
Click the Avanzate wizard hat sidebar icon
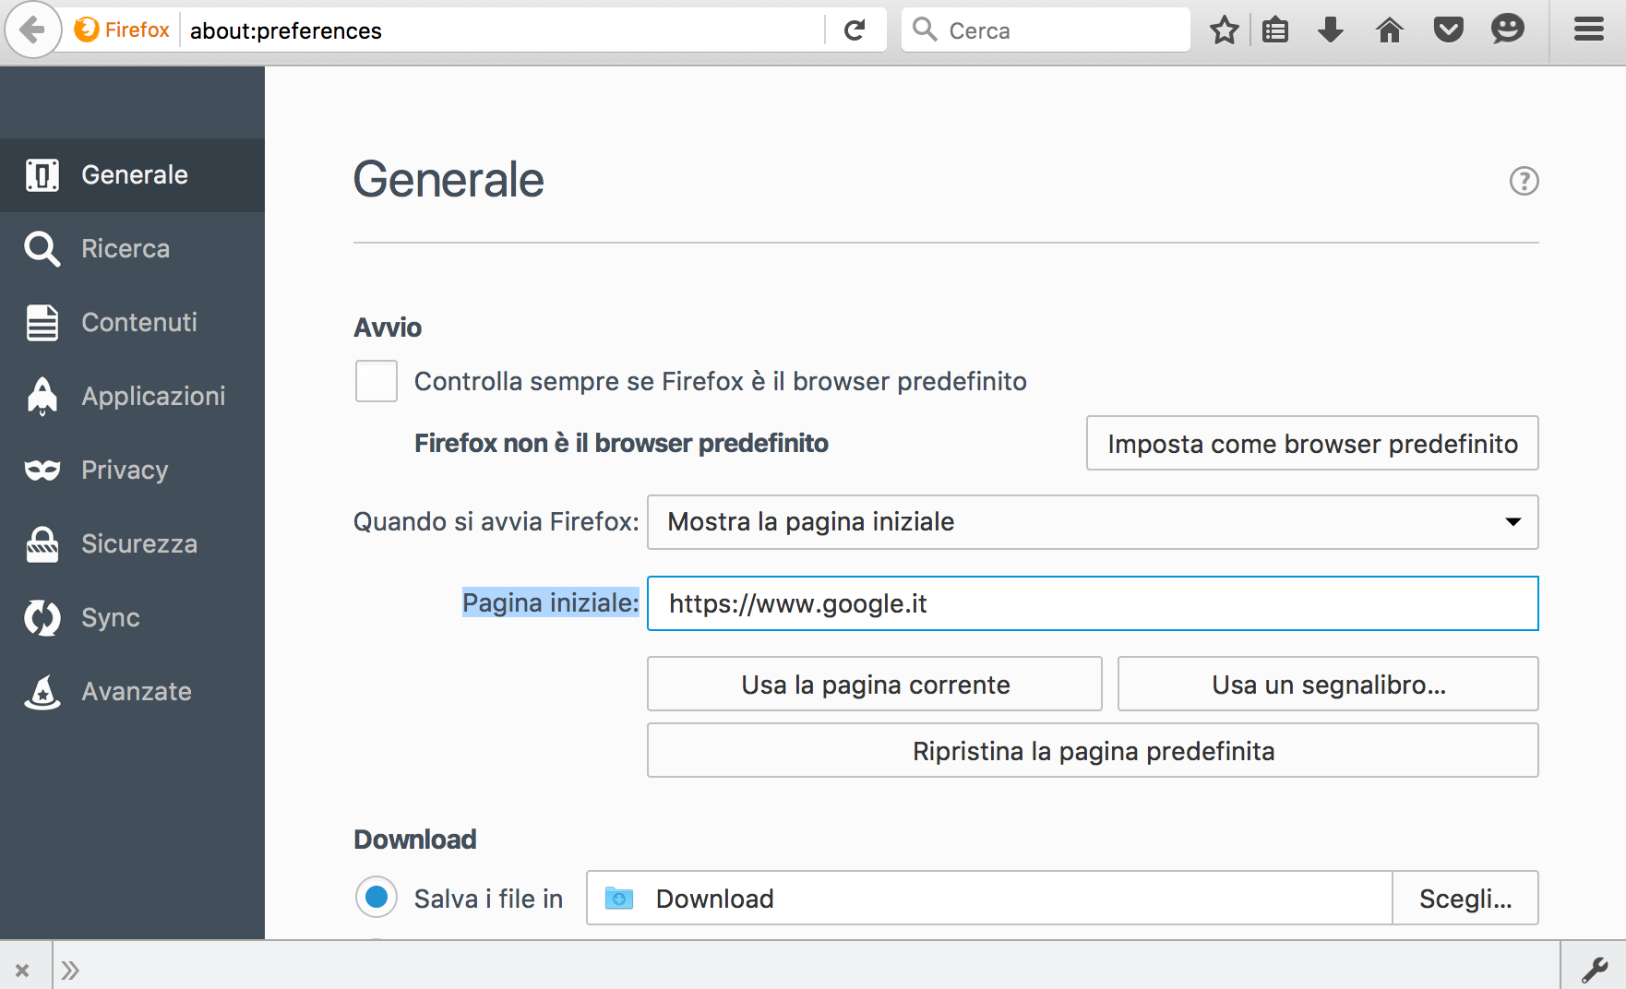[42, 692]
